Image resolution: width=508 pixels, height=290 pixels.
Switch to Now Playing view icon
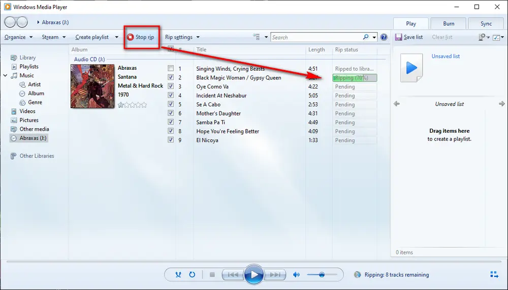[494, 275]
